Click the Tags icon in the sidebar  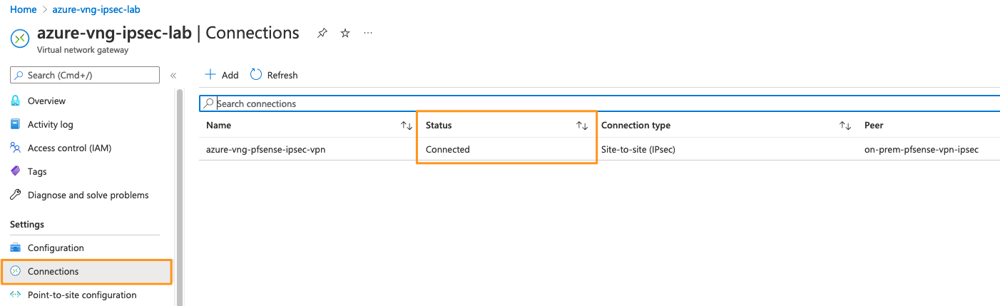point(15,172)
